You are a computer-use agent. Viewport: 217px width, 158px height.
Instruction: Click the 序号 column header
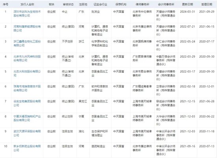(6, 4)
